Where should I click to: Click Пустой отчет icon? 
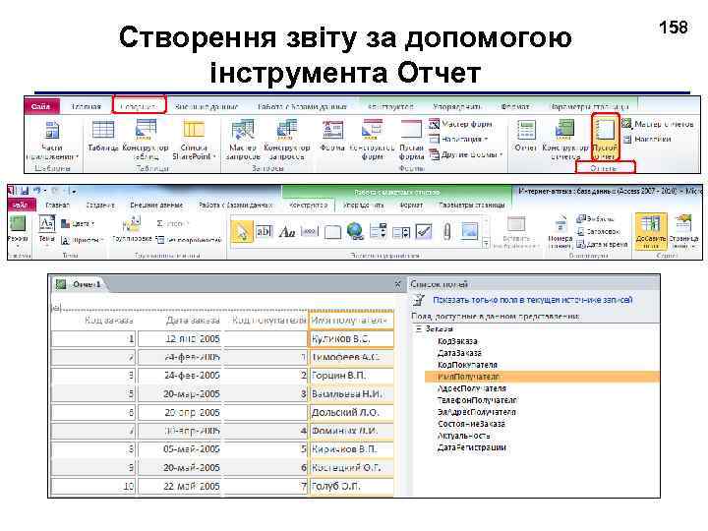tap(605, 138)
